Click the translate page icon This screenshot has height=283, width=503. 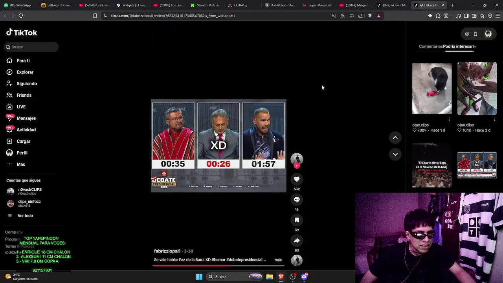coord(343,16)
